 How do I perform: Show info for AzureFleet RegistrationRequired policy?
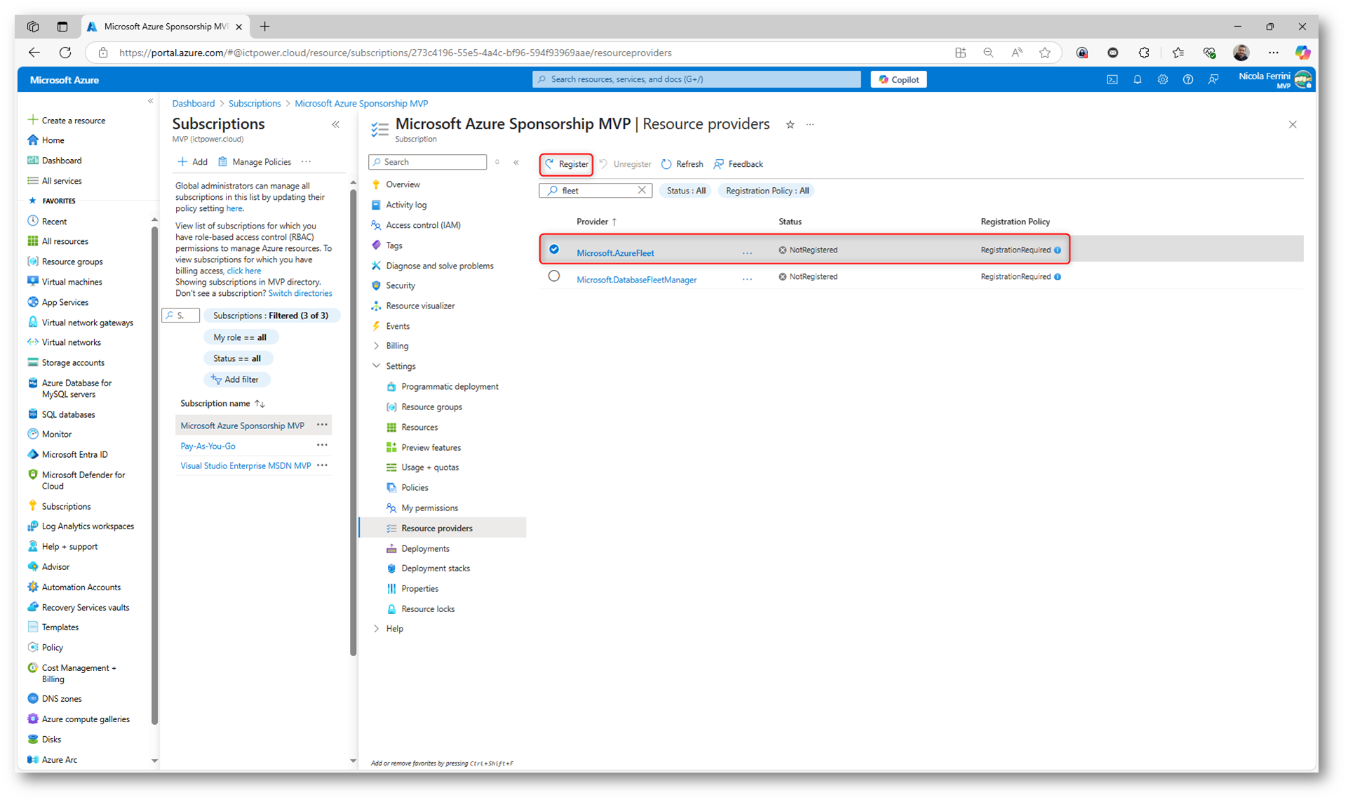click(x=1058, y=250)
